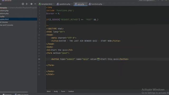Click the questions.php tab file icon
The image size is (169, 95).
tap(58, 4)
